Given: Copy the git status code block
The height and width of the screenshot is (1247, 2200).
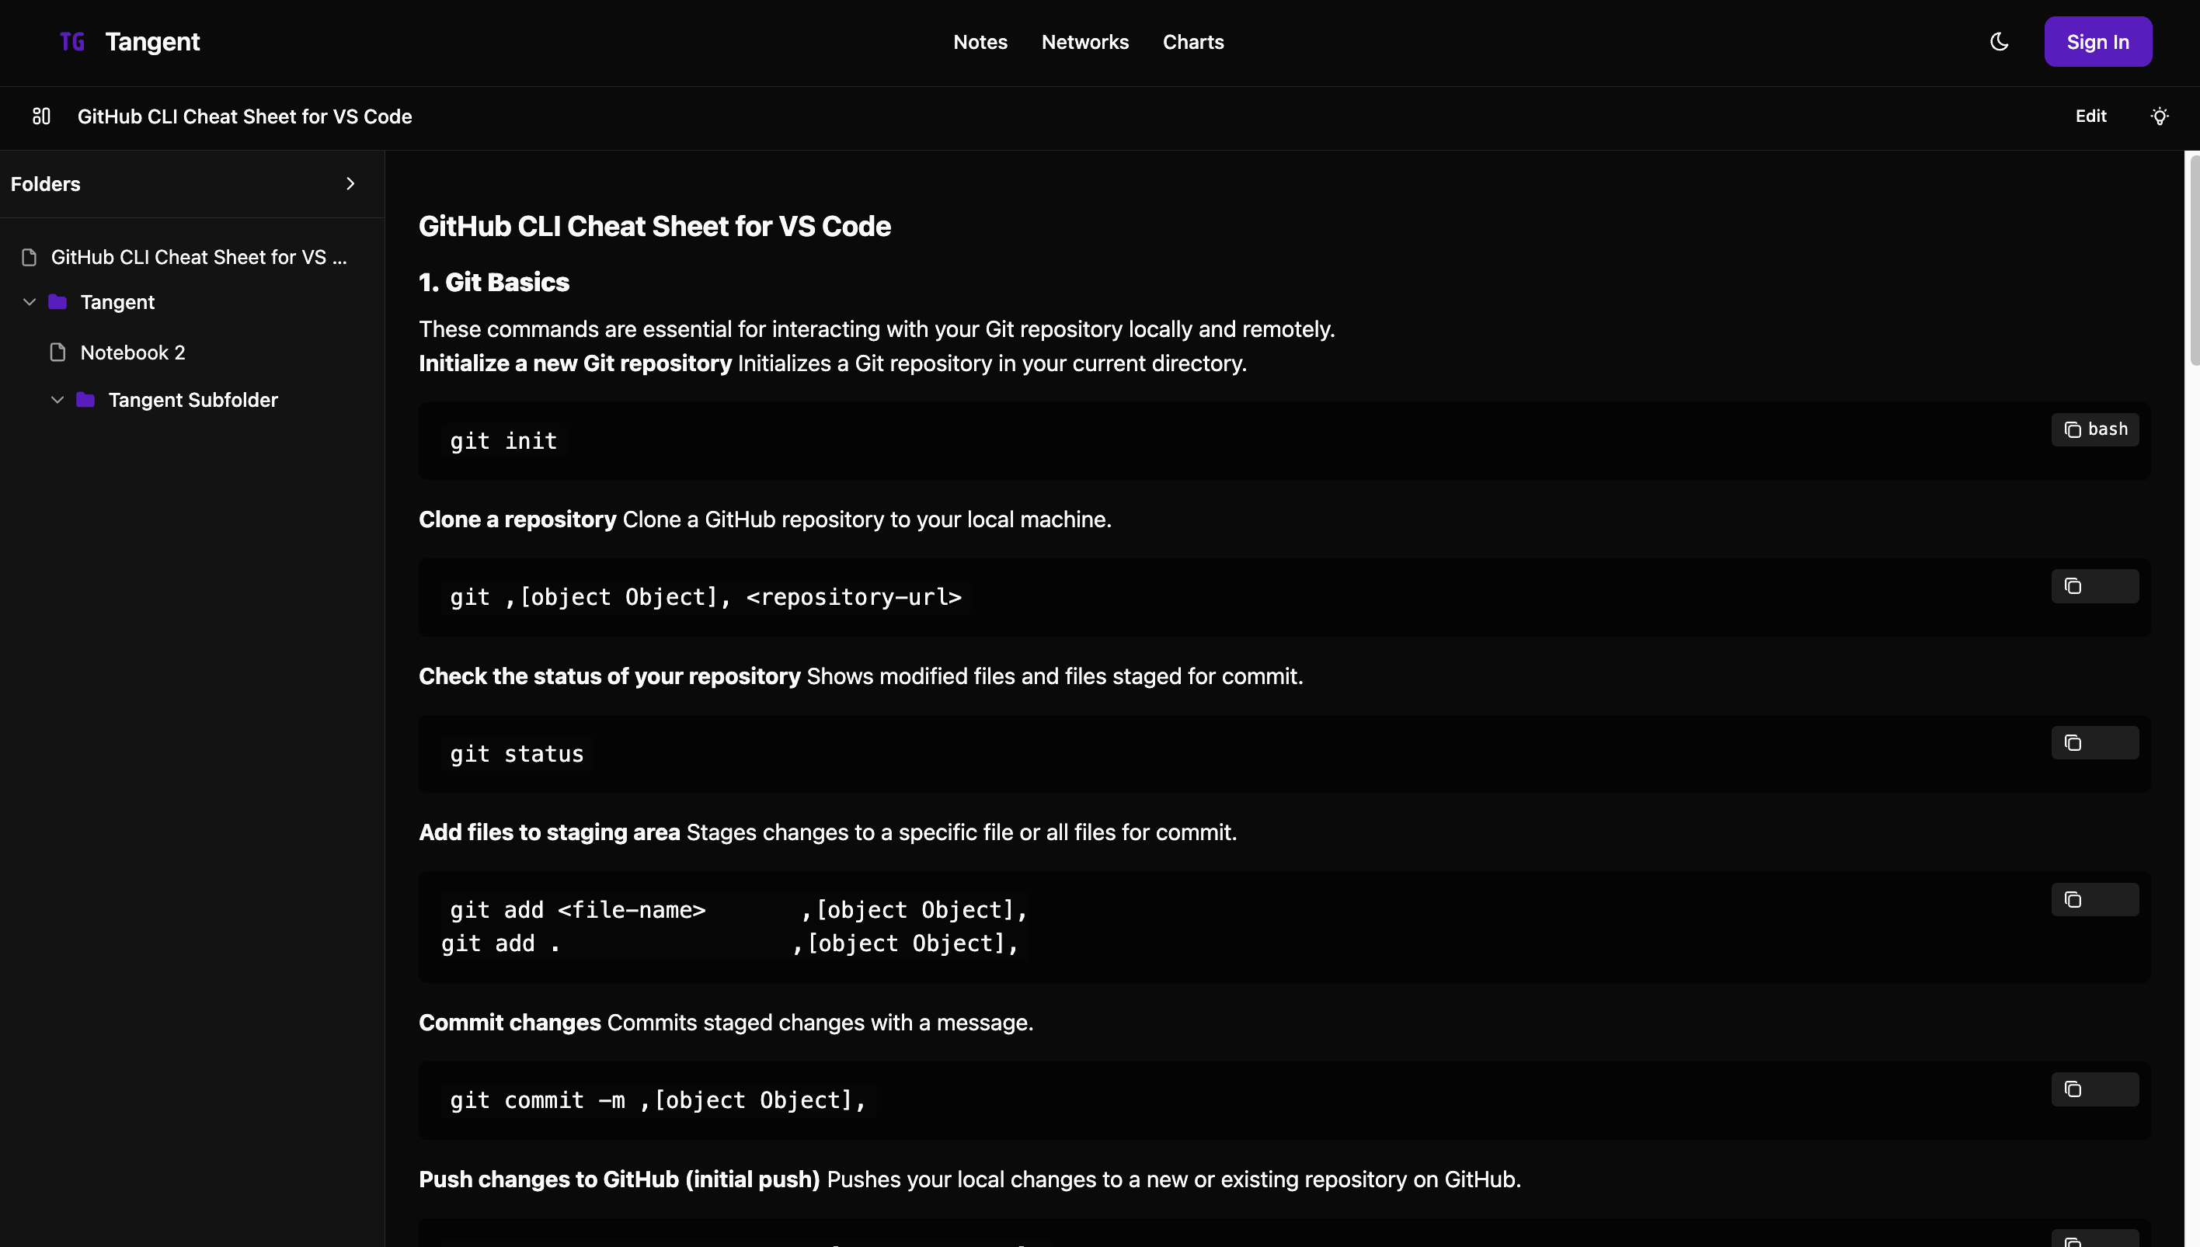Looking at the screenshot, I should click(2073, 743).
